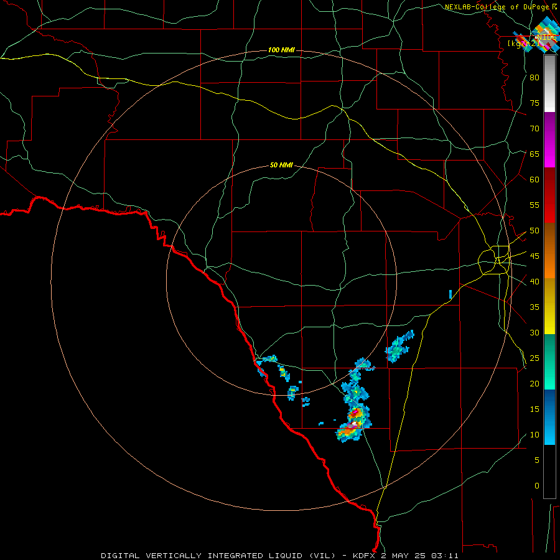Image resolution: width=560 pixels, height=560 pixels.
Task: Click the 60 value on the scale
Action: click(x=534, y=180)
